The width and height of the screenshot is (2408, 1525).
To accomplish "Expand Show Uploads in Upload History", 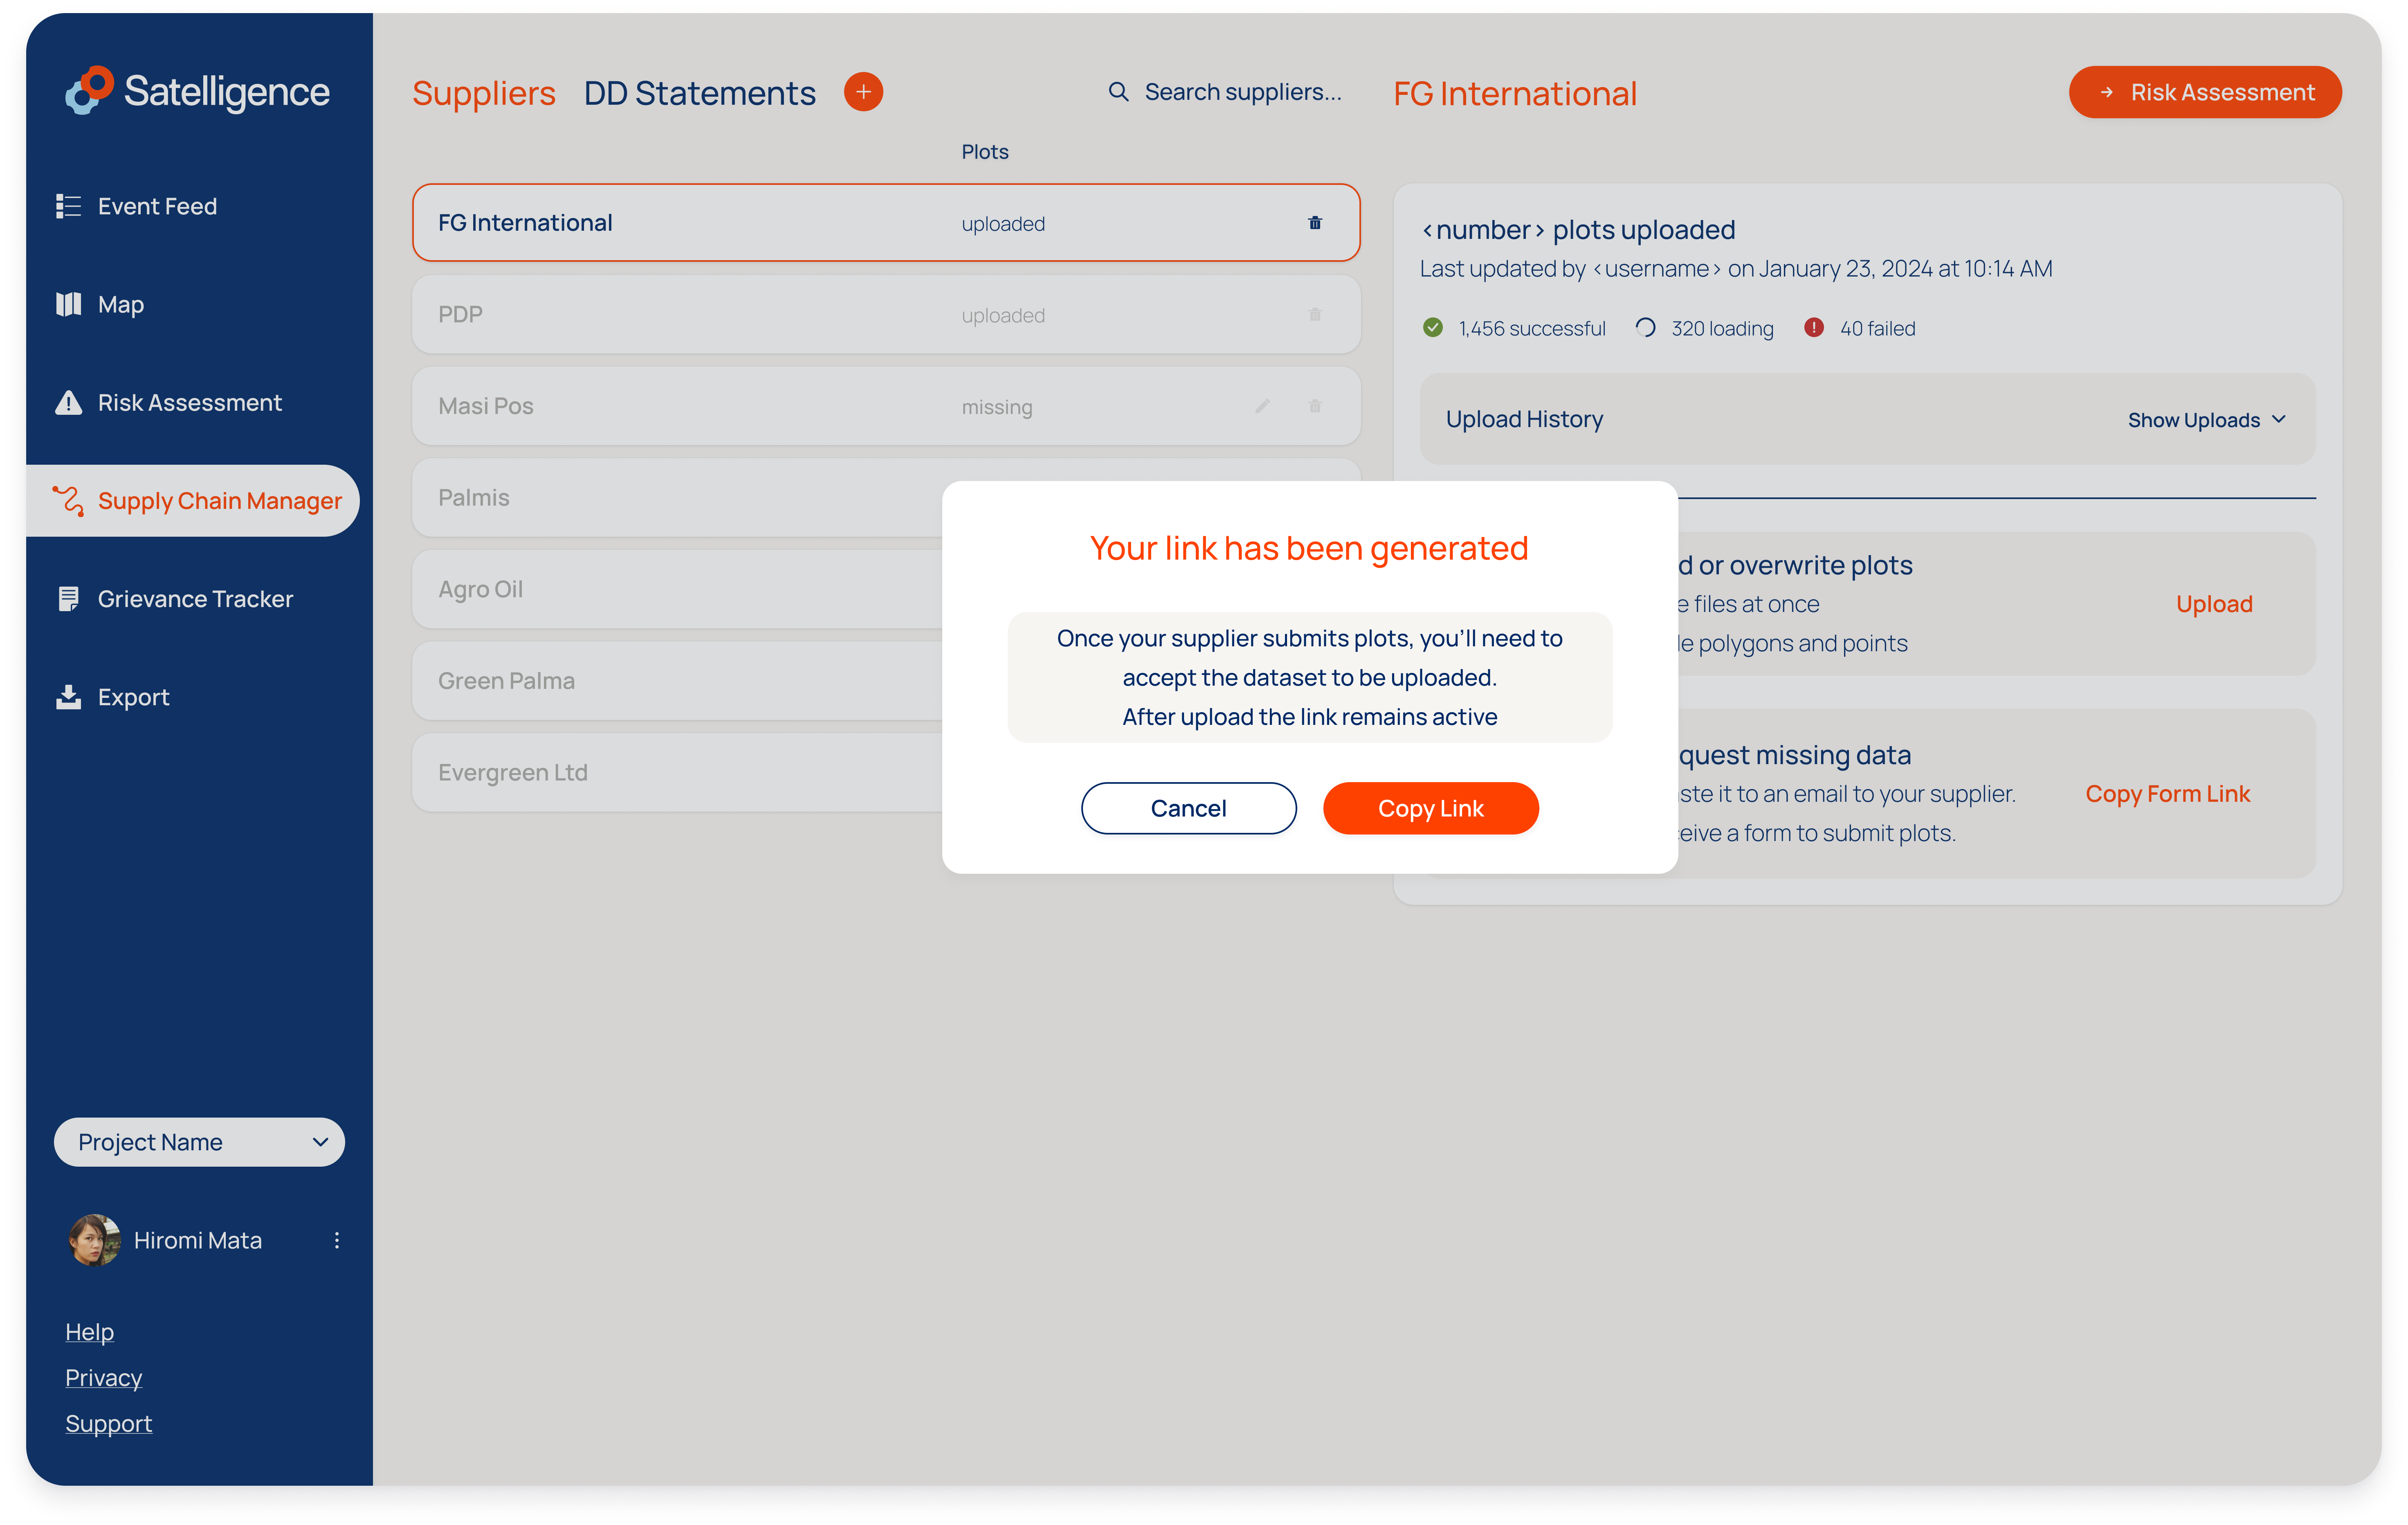I will tap(2206, 420).
